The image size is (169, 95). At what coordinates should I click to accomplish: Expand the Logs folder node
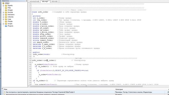(x=3, y=19)
